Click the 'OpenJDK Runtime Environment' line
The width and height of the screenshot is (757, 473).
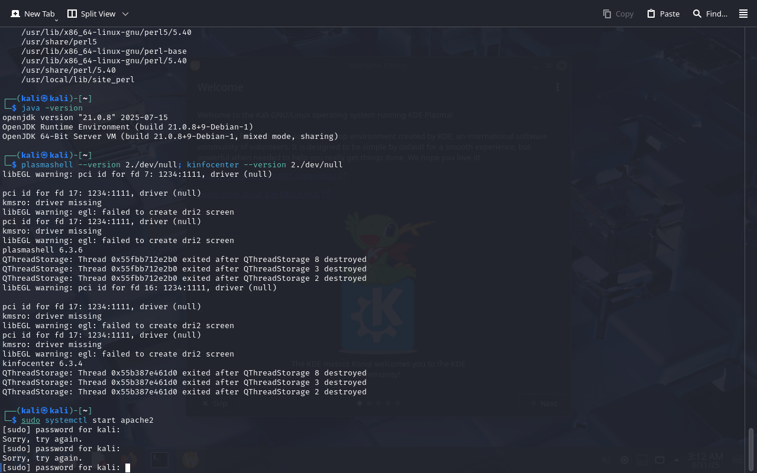[x=128, y=127]
